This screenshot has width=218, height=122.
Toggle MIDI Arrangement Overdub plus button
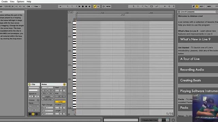point(89,6)
